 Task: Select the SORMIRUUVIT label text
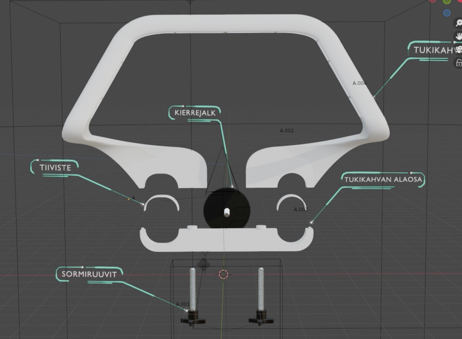click(89, 274)
